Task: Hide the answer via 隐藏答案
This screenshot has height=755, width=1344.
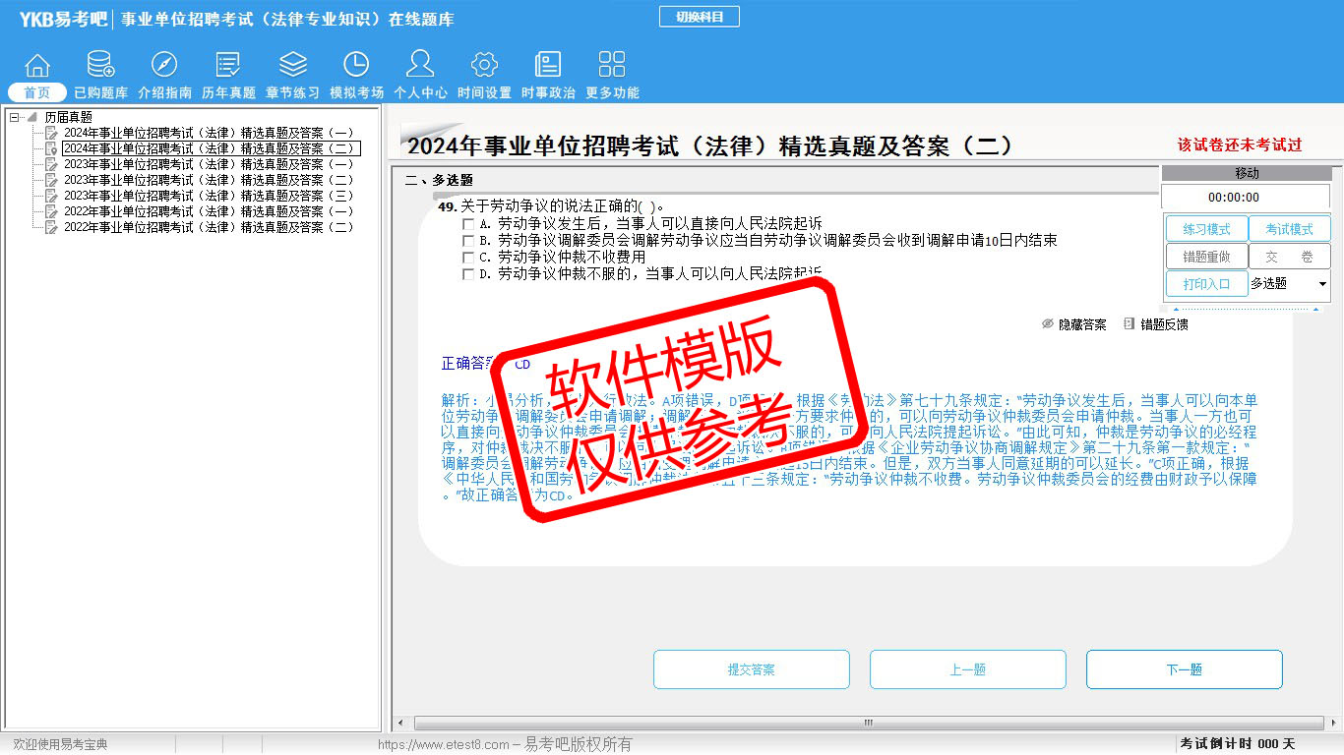Action: tap(1073, 324)
